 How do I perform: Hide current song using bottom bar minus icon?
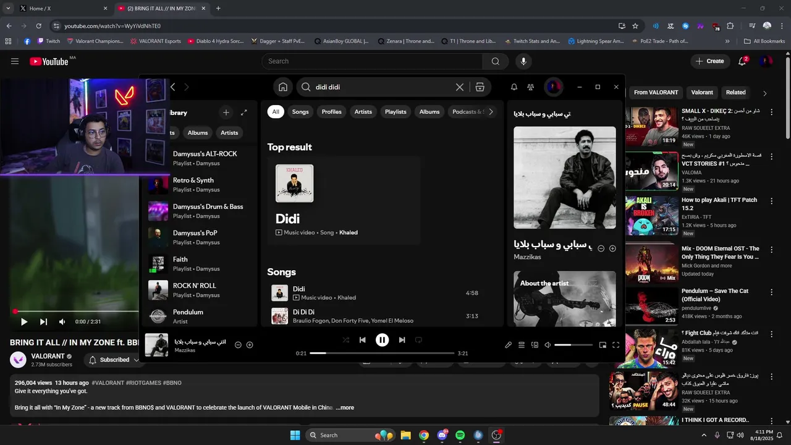(238, 345)
